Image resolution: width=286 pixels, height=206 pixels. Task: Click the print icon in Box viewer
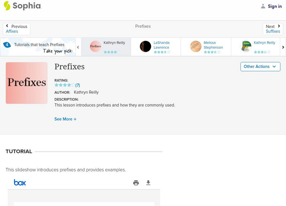click(136, 183)
